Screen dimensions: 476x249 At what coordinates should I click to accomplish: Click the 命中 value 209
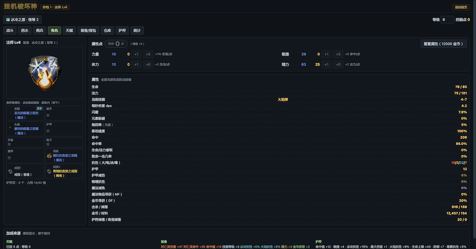[x=464, y=137]
